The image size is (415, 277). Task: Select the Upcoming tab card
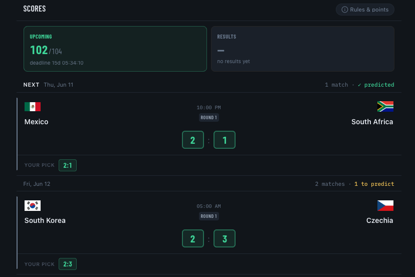point(115,49)
